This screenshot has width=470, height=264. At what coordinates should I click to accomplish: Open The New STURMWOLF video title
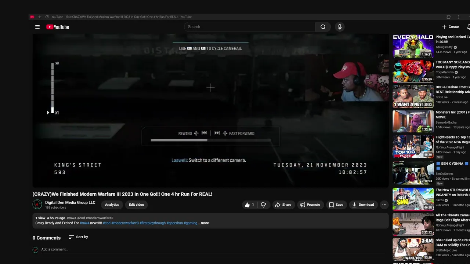tap(453, 192)
